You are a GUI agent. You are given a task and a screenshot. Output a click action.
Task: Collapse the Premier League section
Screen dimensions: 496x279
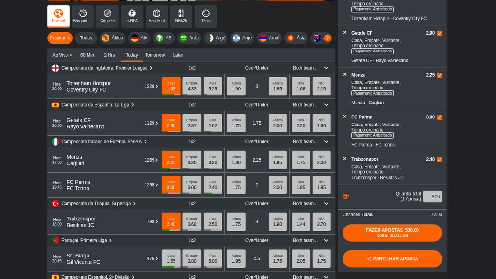pyautogui.click(x=326, y=68)
